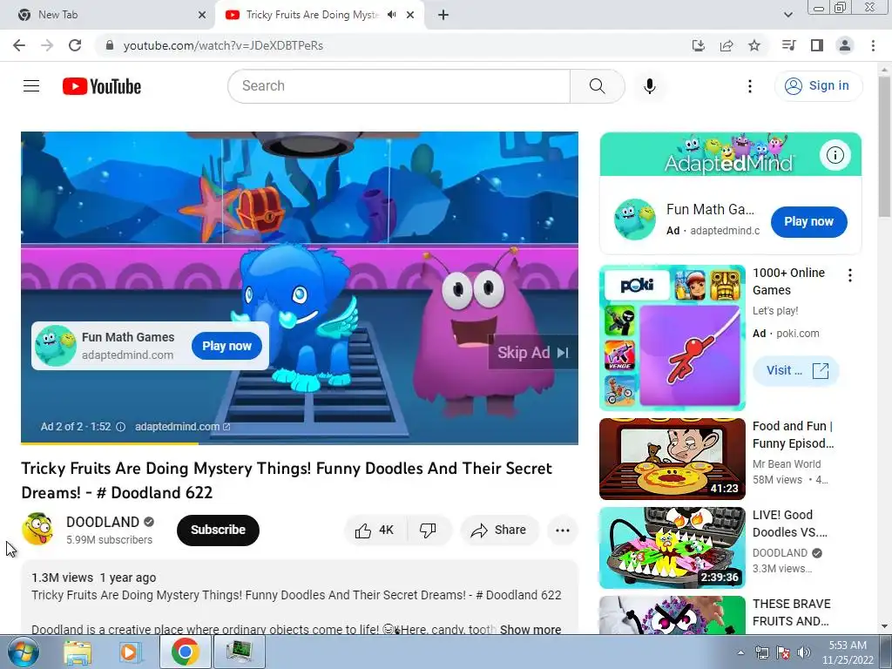Share the video

click(x=499, y=530)
